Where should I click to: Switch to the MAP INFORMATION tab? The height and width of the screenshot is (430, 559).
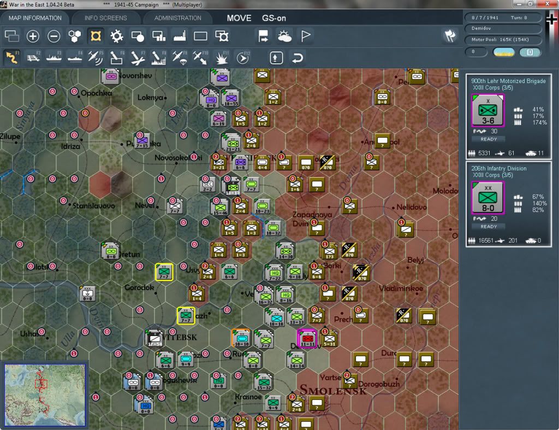point(35,18)
